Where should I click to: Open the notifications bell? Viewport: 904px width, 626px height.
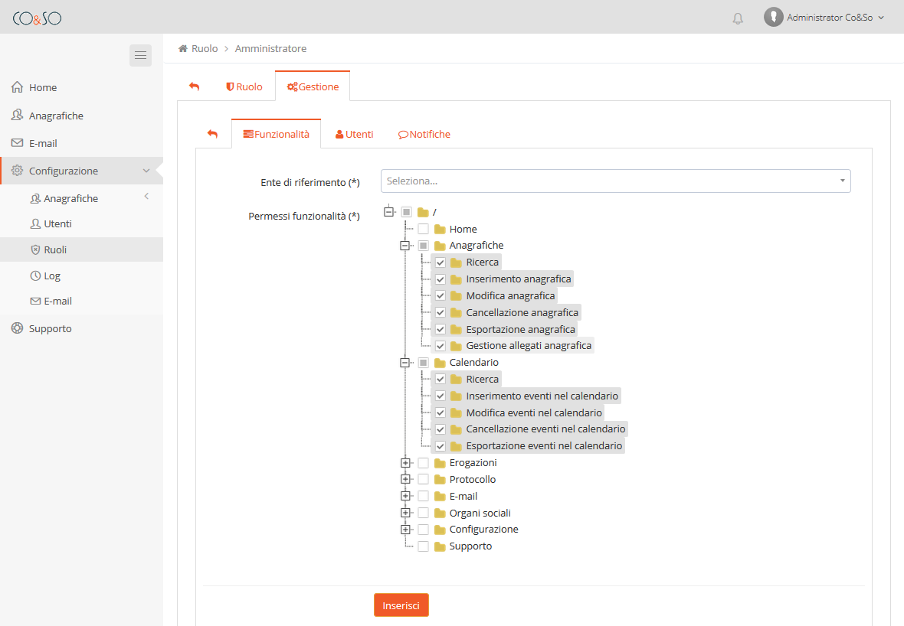pos(738,18)
